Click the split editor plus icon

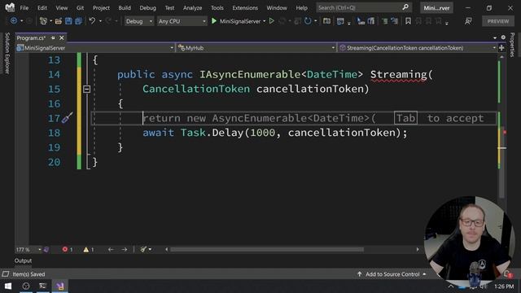coord(501,48)
